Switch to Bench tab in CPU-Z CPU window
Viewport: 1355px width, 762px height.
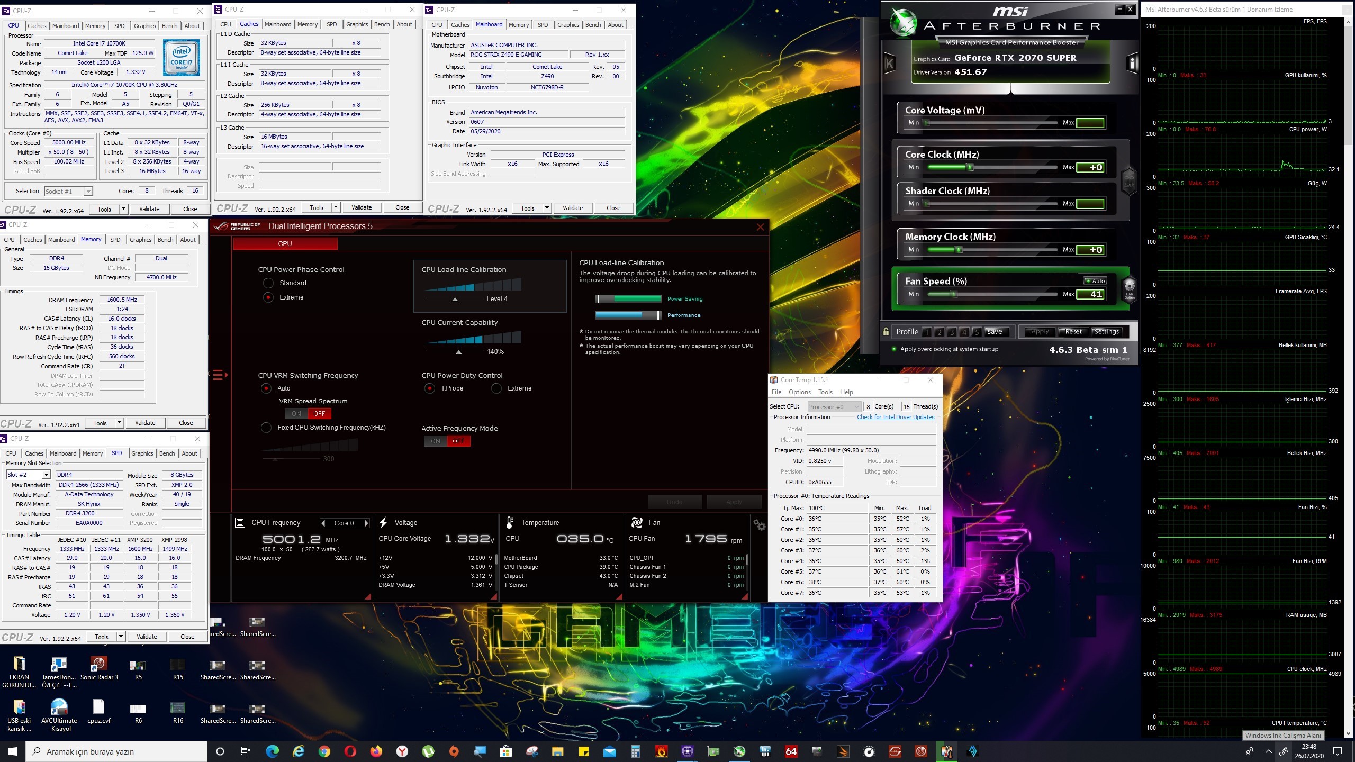169,26
